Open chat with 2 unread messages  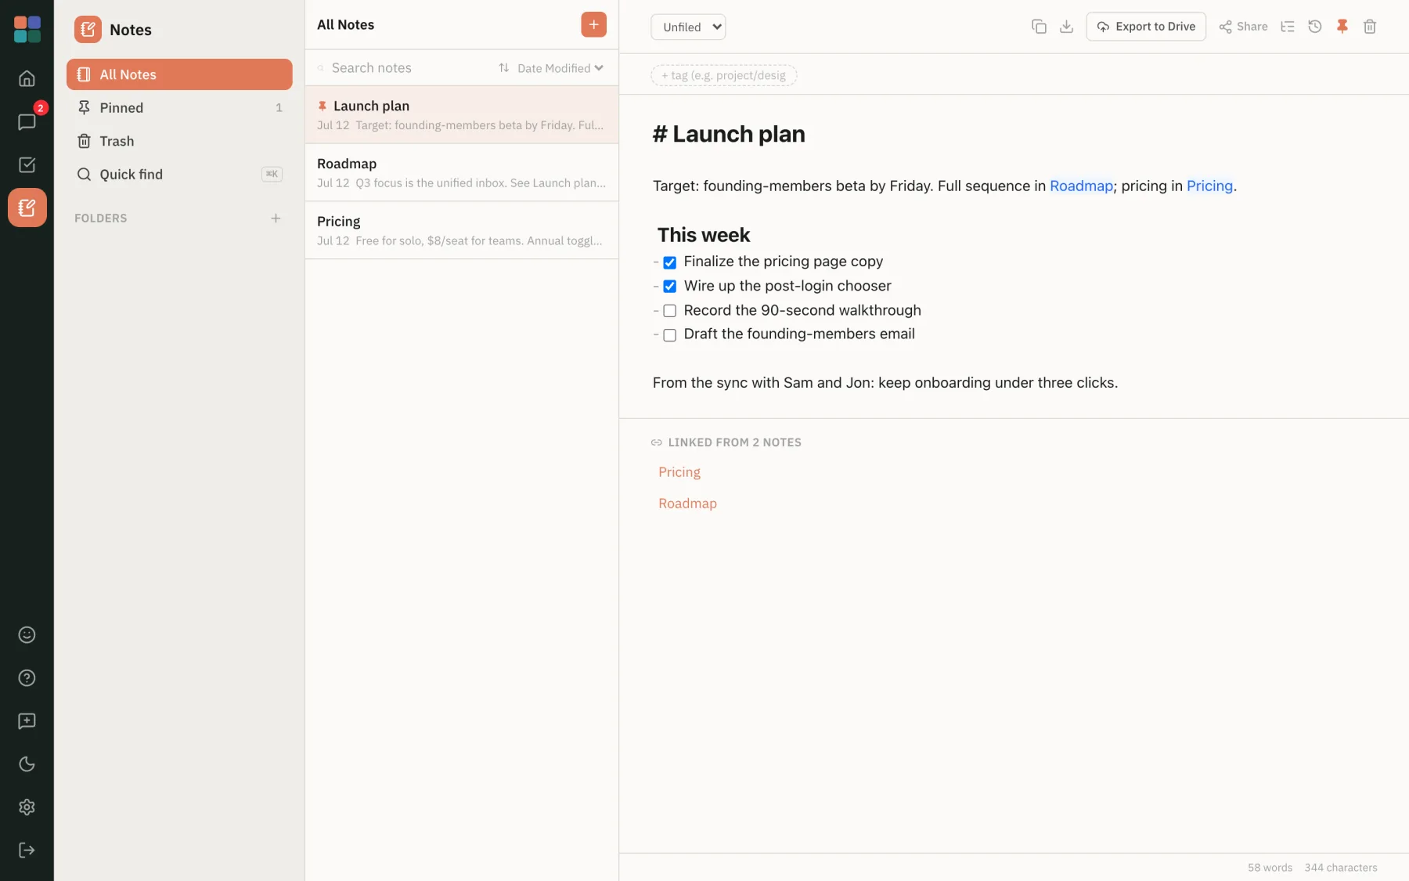(27, 121)
